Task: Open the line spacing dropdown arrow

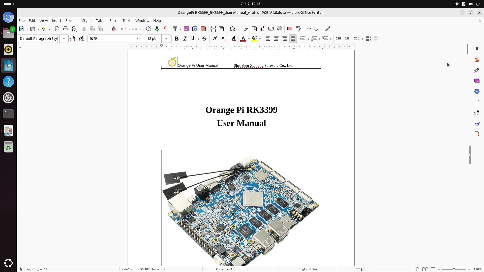Action: (362, 39)
